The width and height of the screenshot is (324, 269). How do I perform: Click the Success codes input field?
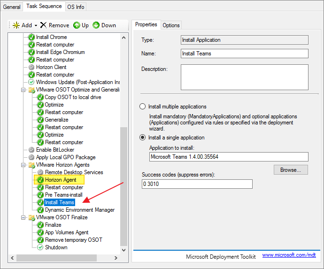tap(197, 184)
